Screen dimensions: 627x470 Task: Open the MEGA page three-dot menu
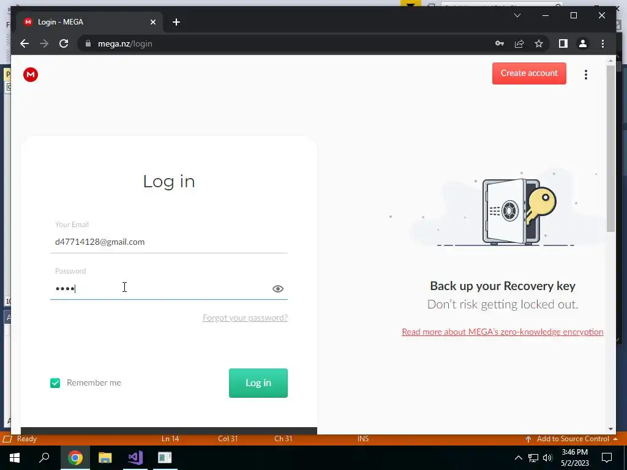coord(586,75)
